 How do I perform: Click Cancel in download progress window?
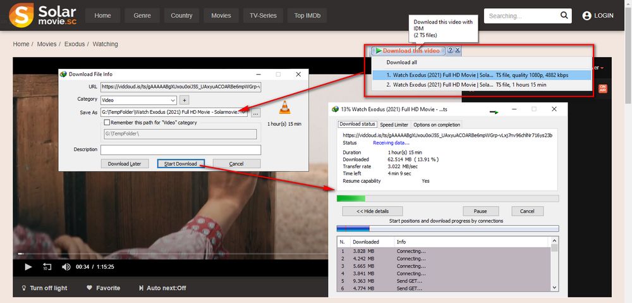click(527, 211)
